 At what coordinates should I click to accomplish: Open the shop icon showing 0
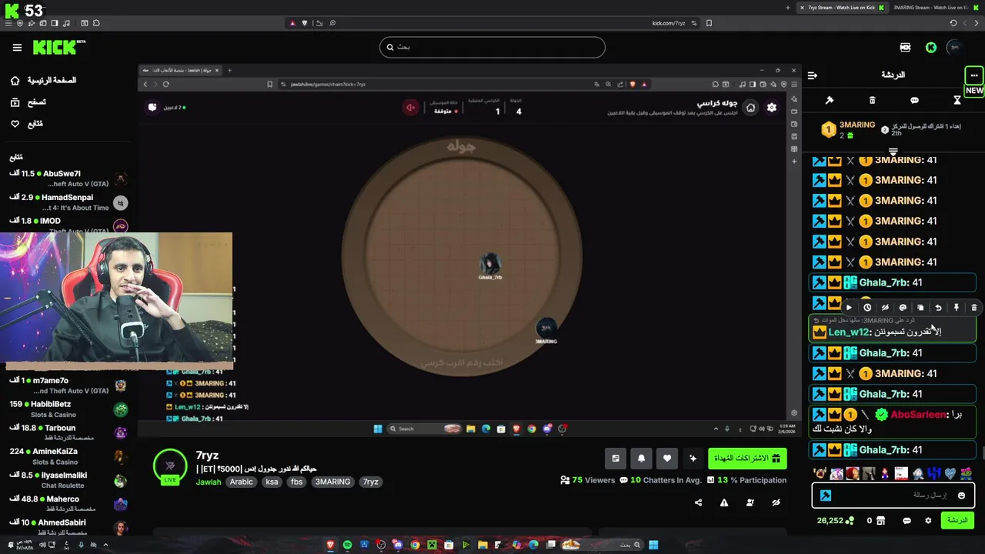(x=876, y=521)
